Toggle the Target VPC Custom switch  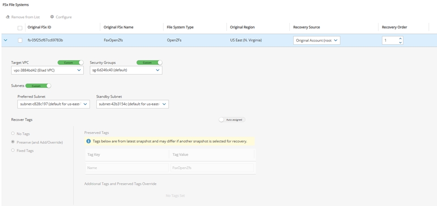click(x=71, y=63)
